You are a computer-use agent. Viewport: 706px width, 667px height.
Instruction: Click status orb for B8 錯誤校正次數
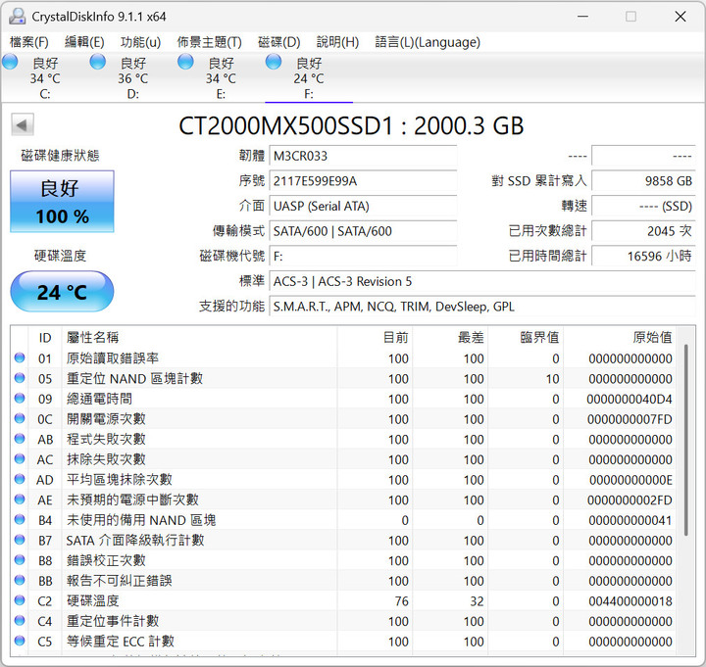click(x=20, y=559)
